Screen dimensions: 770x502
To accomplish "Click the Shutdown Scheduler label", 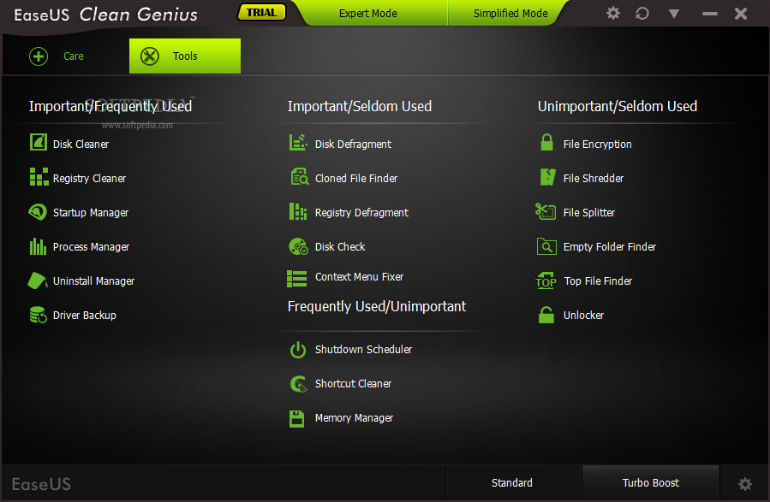I will 363,350.
